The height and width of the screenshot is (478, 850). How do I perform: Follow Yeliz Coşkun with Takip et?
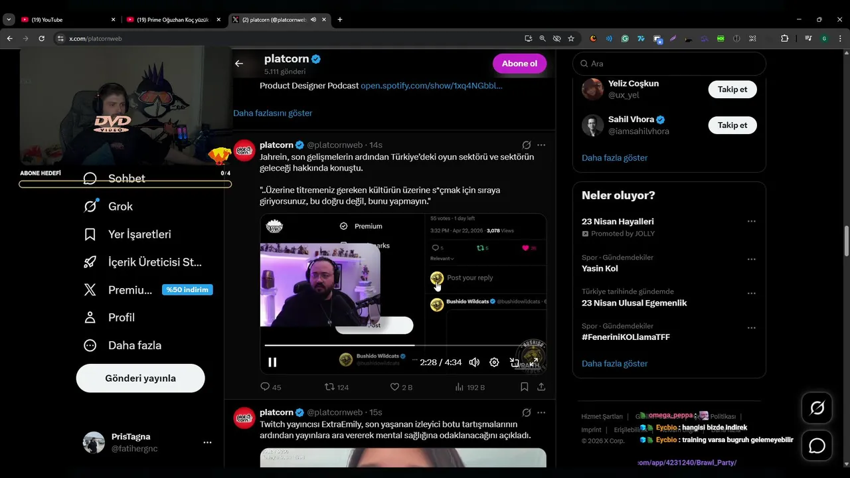[x=732, y=89]
